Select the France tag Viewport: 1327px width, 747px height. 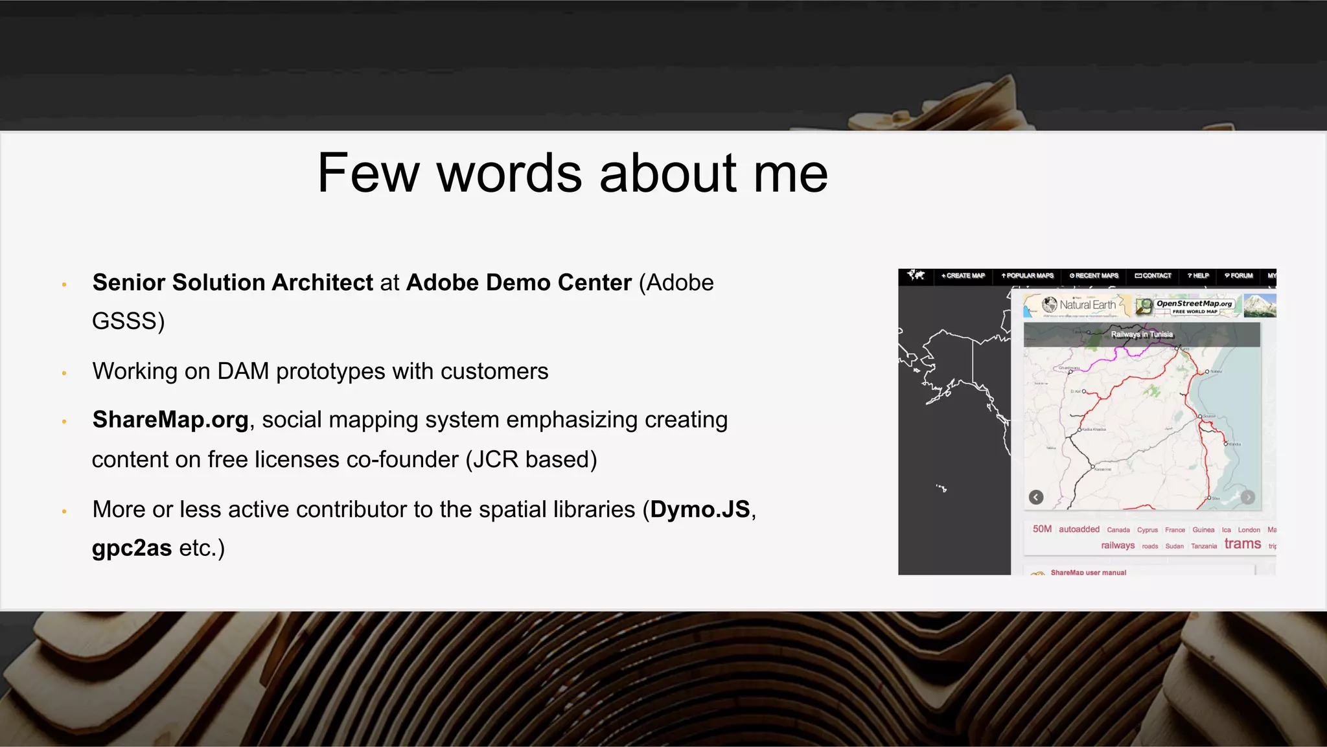click(1175, 530)
